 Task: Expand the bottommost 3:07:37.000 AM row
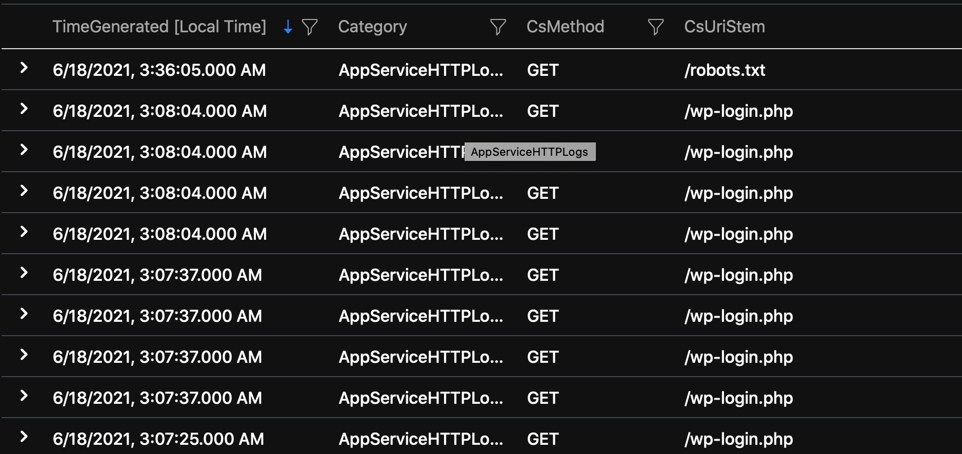[24, 396]
